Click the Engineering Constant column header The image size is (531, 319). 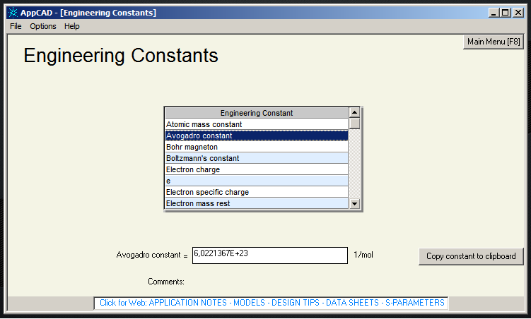pyautogui.click(x=256, y=113)
